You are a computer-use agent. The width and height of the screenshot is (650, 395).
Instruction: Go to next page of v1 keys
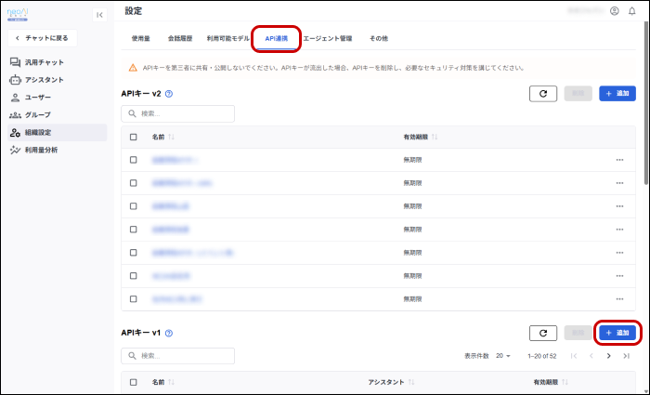(608, 356)
